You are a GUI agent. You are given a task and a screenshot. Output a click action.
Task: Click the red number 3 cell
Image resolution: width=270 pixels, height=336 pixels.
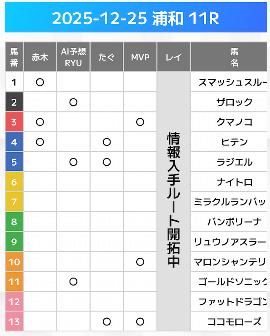tap(14, 122)
